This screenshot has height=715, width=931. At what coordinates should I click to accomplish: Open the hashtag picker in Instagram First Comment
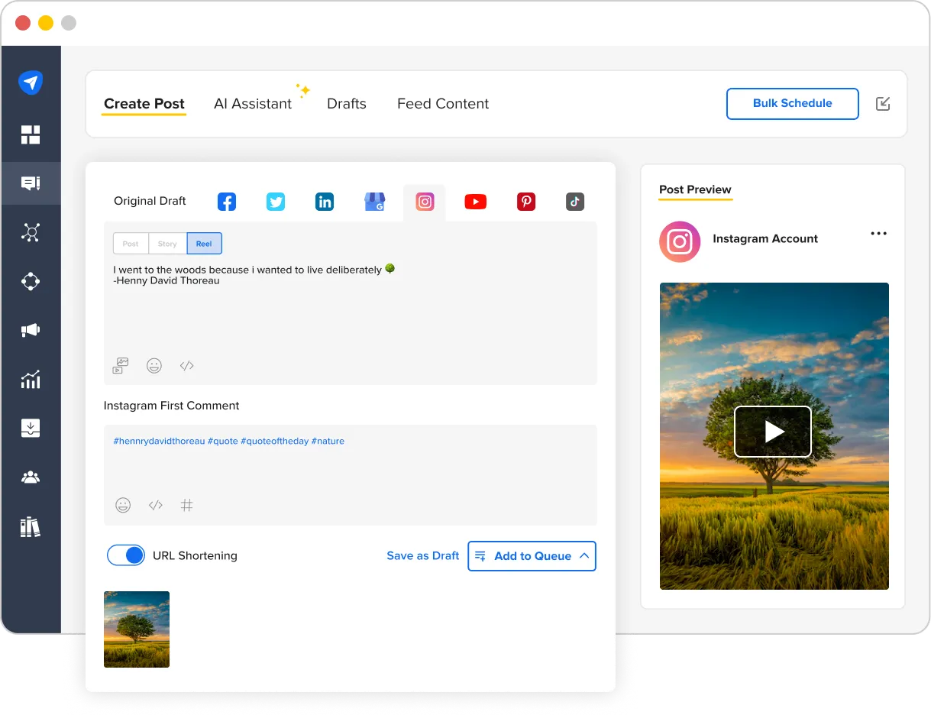tap(187, 505)
